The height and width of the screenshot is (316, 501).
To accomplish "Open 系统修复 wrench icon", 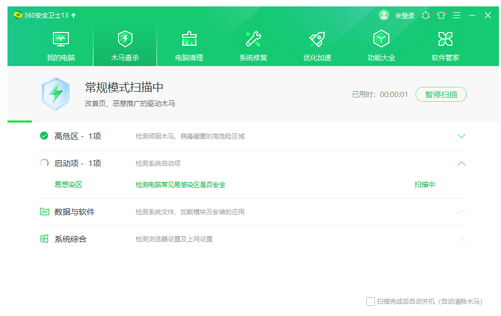I will pos(253,39).
